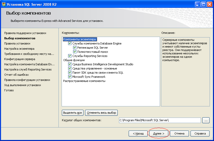Cancel setup with the Отмена button
The image size is (214, 141).
(179, 133)
